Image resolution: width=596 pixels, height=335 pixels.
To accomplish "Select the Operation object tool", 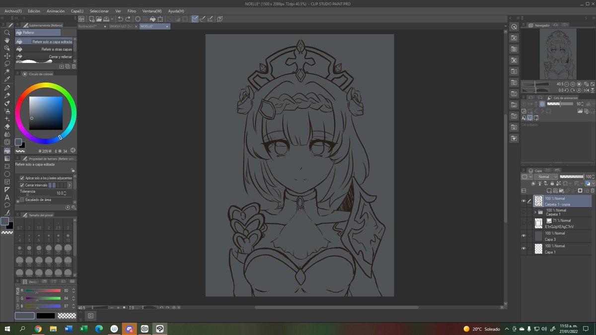I will (7, 48).
